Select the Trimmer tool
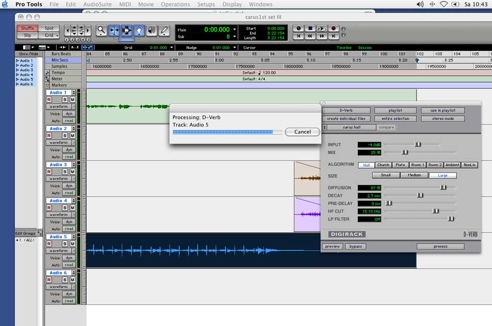Screen dimensions: 492x326 point(114,31)
